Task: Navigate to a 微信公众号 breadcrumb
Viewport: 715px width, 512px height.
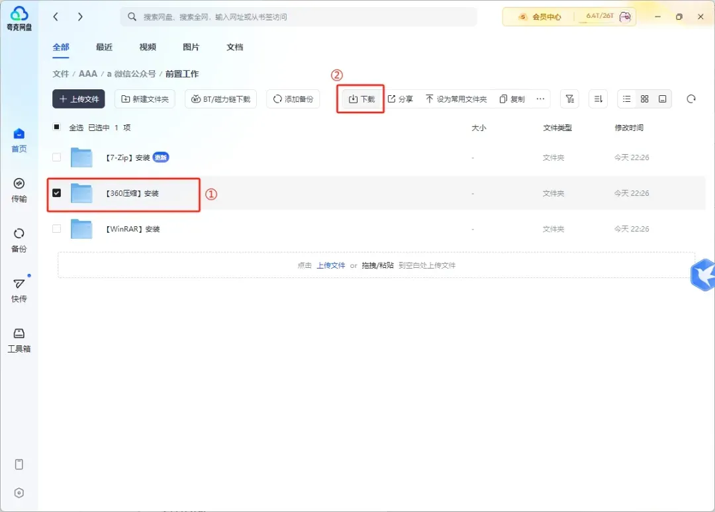Action: tap(131, 74)
